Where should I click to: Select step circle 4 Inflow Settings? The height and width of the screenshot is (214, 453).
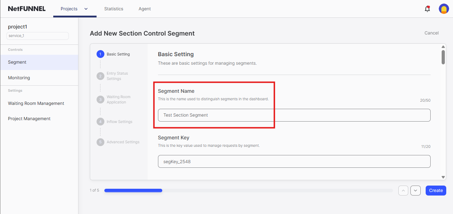(x=100, y=121)
